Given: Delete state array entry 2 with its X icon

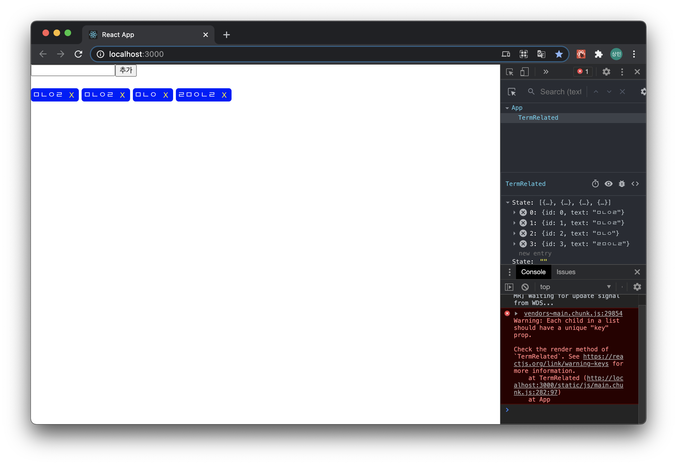Looking at the screenshot, I should (523, 233).
